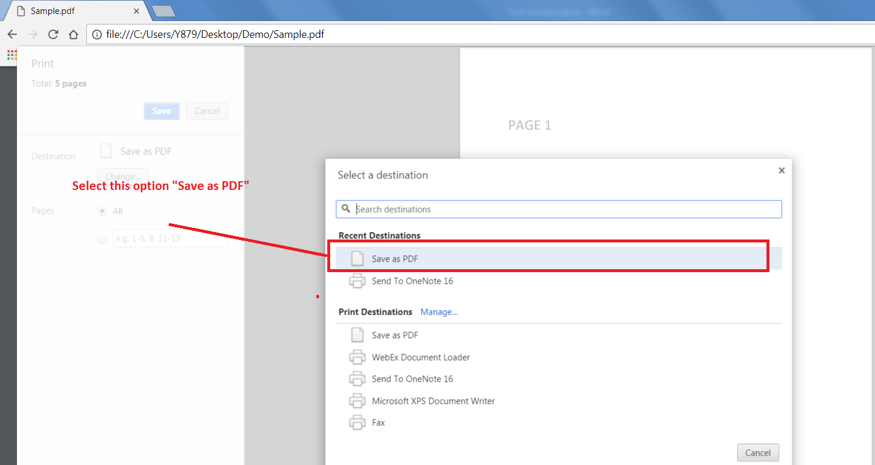Click the home icon in the toolbar
Screen dimensions: 875x465
pyautogui.click(x=73, y=34)
